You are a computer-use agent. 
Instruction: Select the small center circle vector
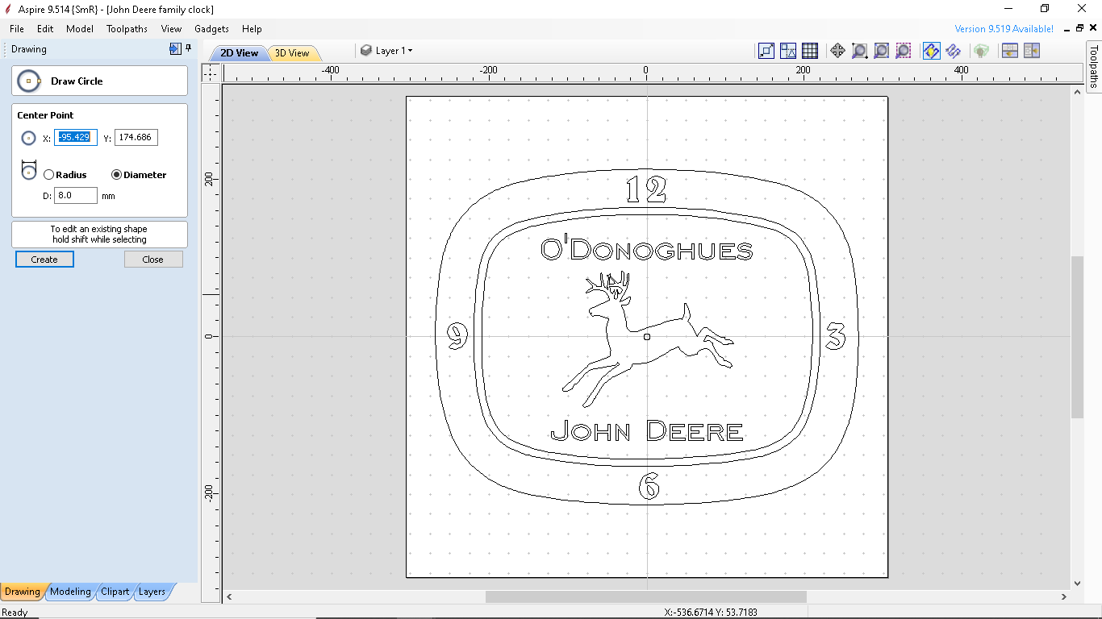647,337
